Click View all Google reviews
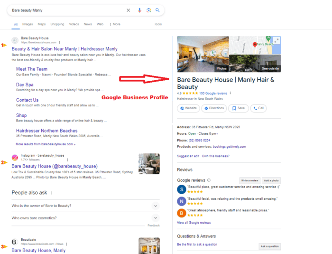The height and width of the screenshot is (254, 332). [194, 223]
